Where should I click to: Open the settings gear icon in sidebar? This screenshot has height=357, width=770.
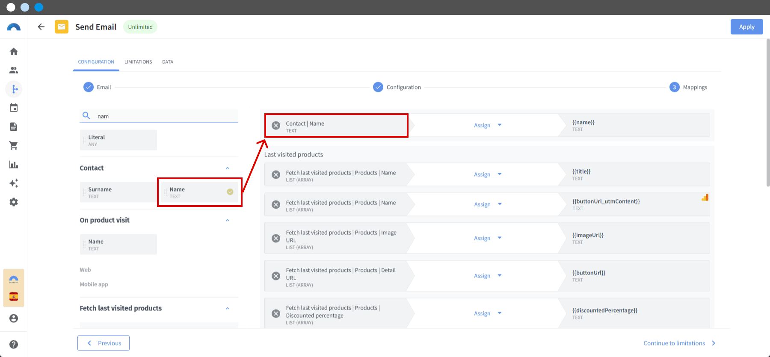pyautogui.click(x=14, y=202)
